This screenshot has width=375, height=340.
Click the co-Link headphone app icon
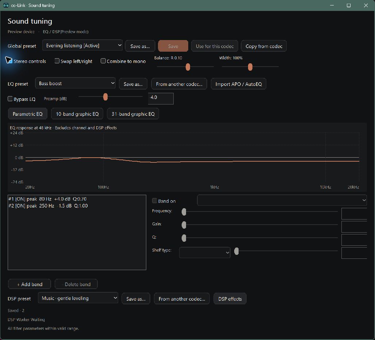click(x=6, y=5)
